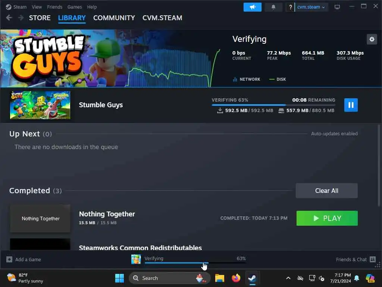Open the CVM.STEAM profile tab

[162, 18]
